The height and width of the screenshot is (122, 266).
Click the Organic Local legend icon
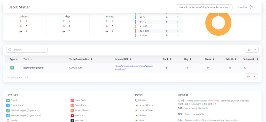(8, 106)
